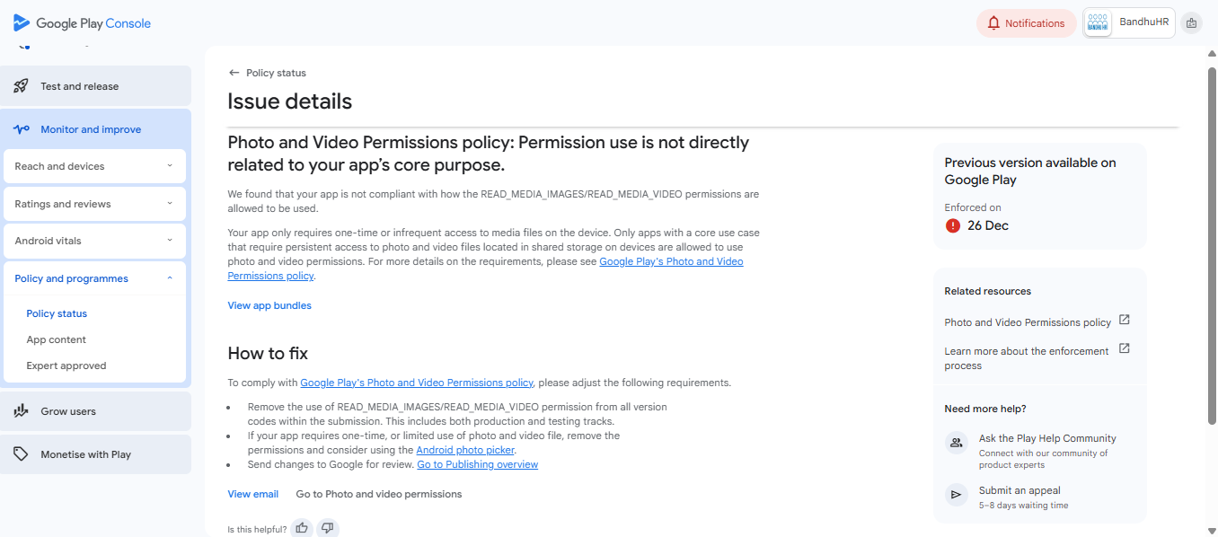The height and width of the screenshot is (537, 1218).
Task: Expand the Ratings and reviews section
Action: [x=170, y=204]
